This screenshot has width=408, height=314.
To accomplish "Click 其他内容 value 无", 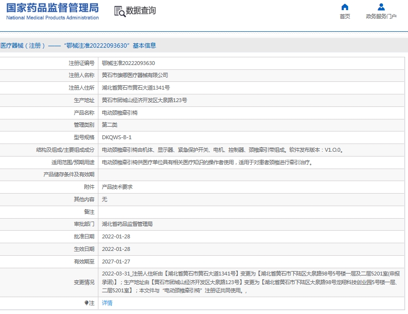I will click(104, 199).
